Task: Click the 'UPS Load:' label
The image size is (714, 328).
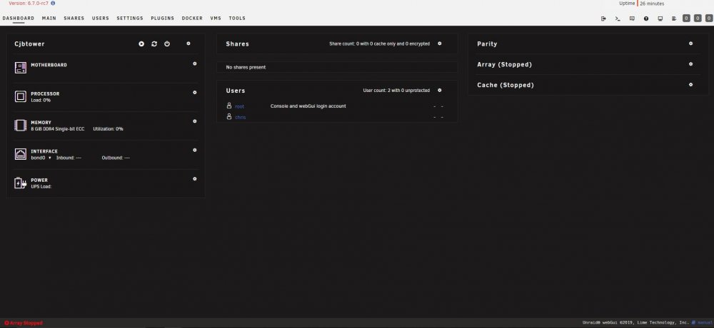Action: (x=41, y=187)
